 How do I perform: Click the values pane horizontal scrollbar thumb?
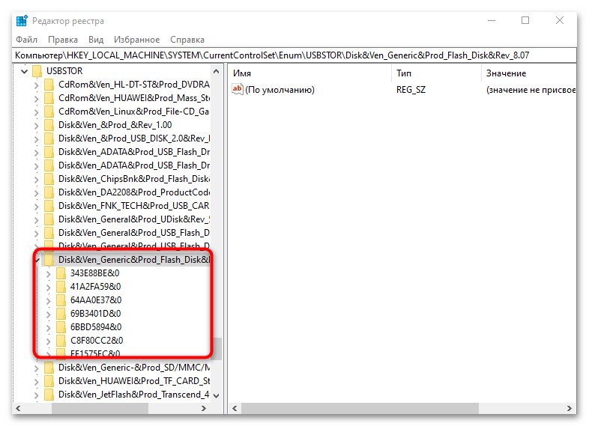(360, 408)
